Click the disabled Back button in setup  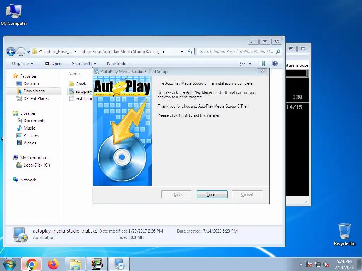coord(177,194)
